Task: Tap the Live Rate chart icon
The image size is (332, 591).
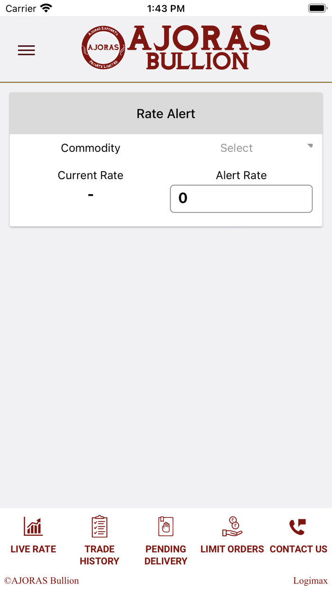Action: click(x=33, y=526)
